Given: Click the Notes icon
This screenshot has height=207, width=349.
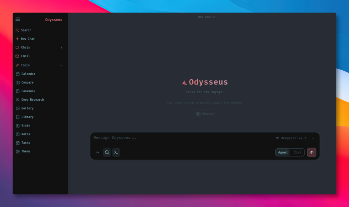Looking at the screenshot, I should 18,134.
